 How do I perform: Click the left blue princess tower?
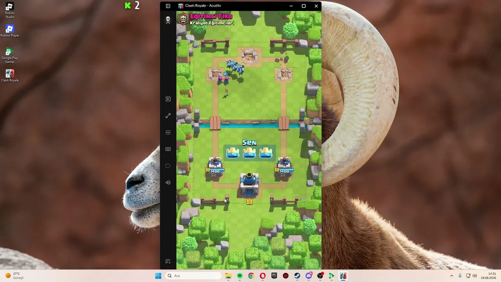(x=215, y=166)
